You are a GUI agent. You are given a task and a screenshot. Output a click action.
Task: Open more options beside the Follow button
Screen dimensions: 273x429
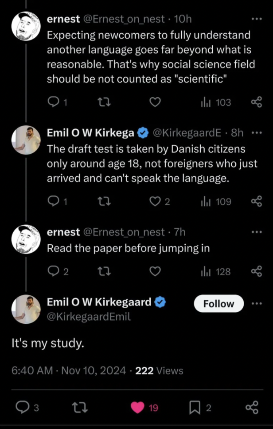257,304
